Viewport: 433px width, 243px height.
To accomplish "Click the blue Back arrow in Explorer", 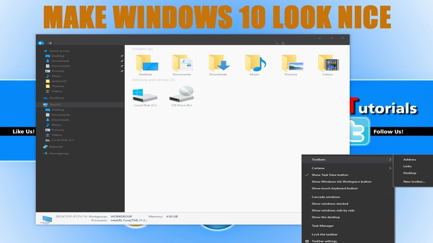I will (41, 43).
